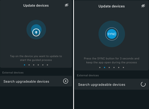The image size is (149, 109).
Task: Click the active blue page dot in the right panel
Action: click(x=105, y=67)
